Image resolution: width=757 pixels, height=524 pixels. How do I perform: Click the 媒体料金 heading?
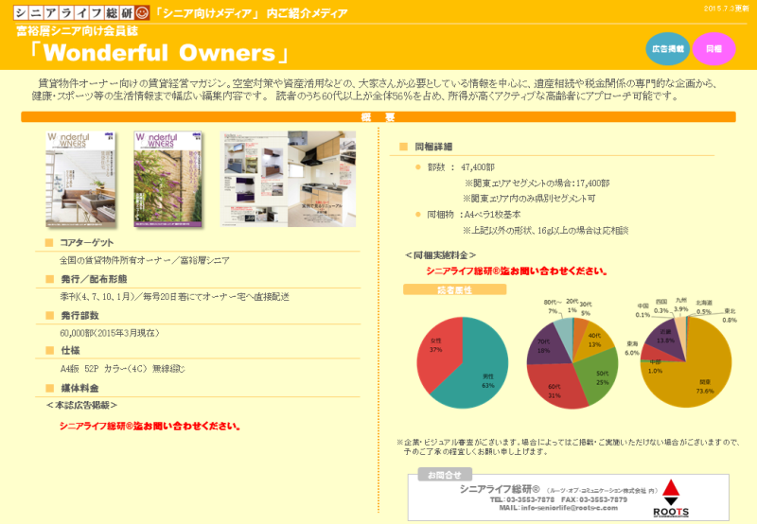tap(79, 388)
